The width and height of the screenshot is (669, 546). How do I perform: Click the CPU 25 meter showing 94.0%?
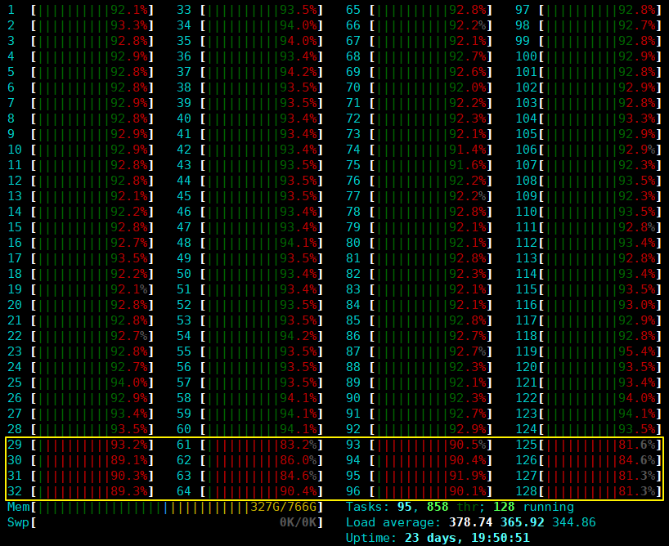coord(92,383)
